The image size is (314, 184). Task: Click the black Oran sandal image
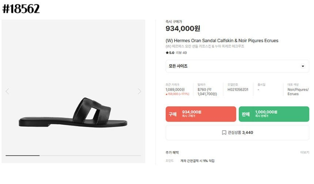point(73,112)
